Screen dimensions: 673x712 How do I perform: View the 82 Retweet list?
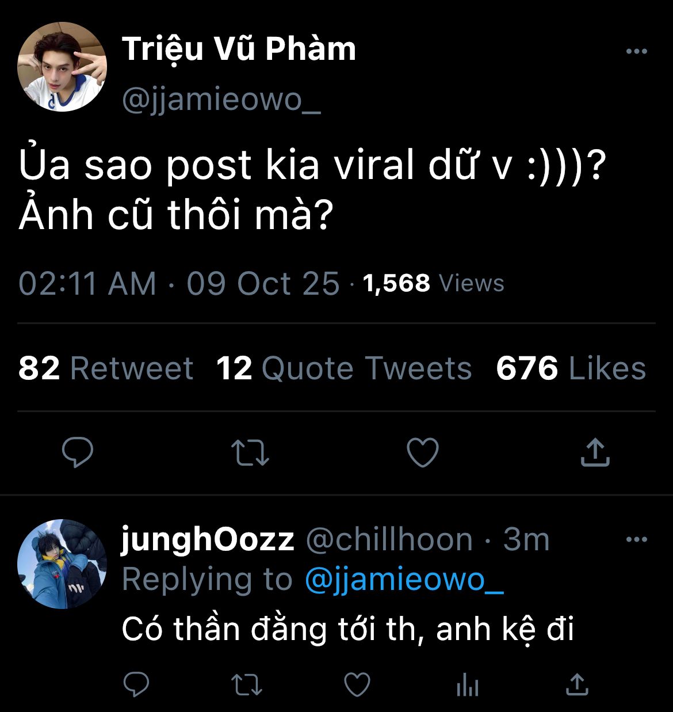click(x=106, y=368)
